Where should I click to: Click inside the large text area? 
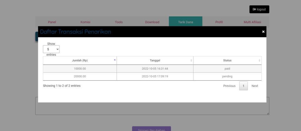pos(152,108)
